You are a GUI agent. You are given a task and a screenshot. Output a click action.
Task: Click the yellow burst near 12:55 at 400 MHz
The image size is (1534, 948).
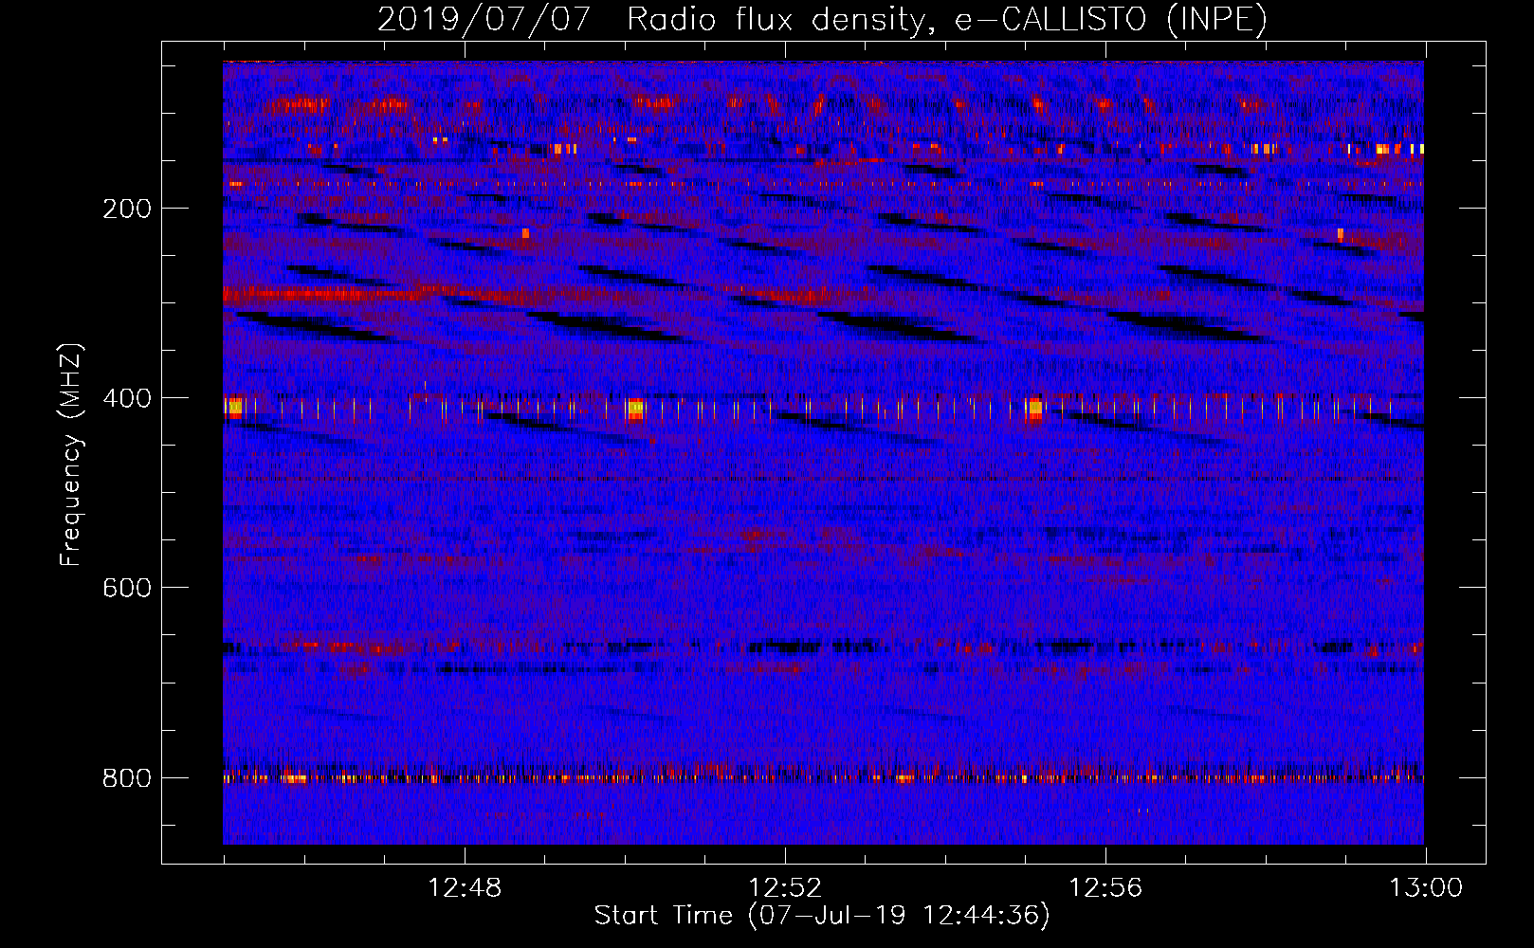pyautogui.click(x=1035, y=409)
